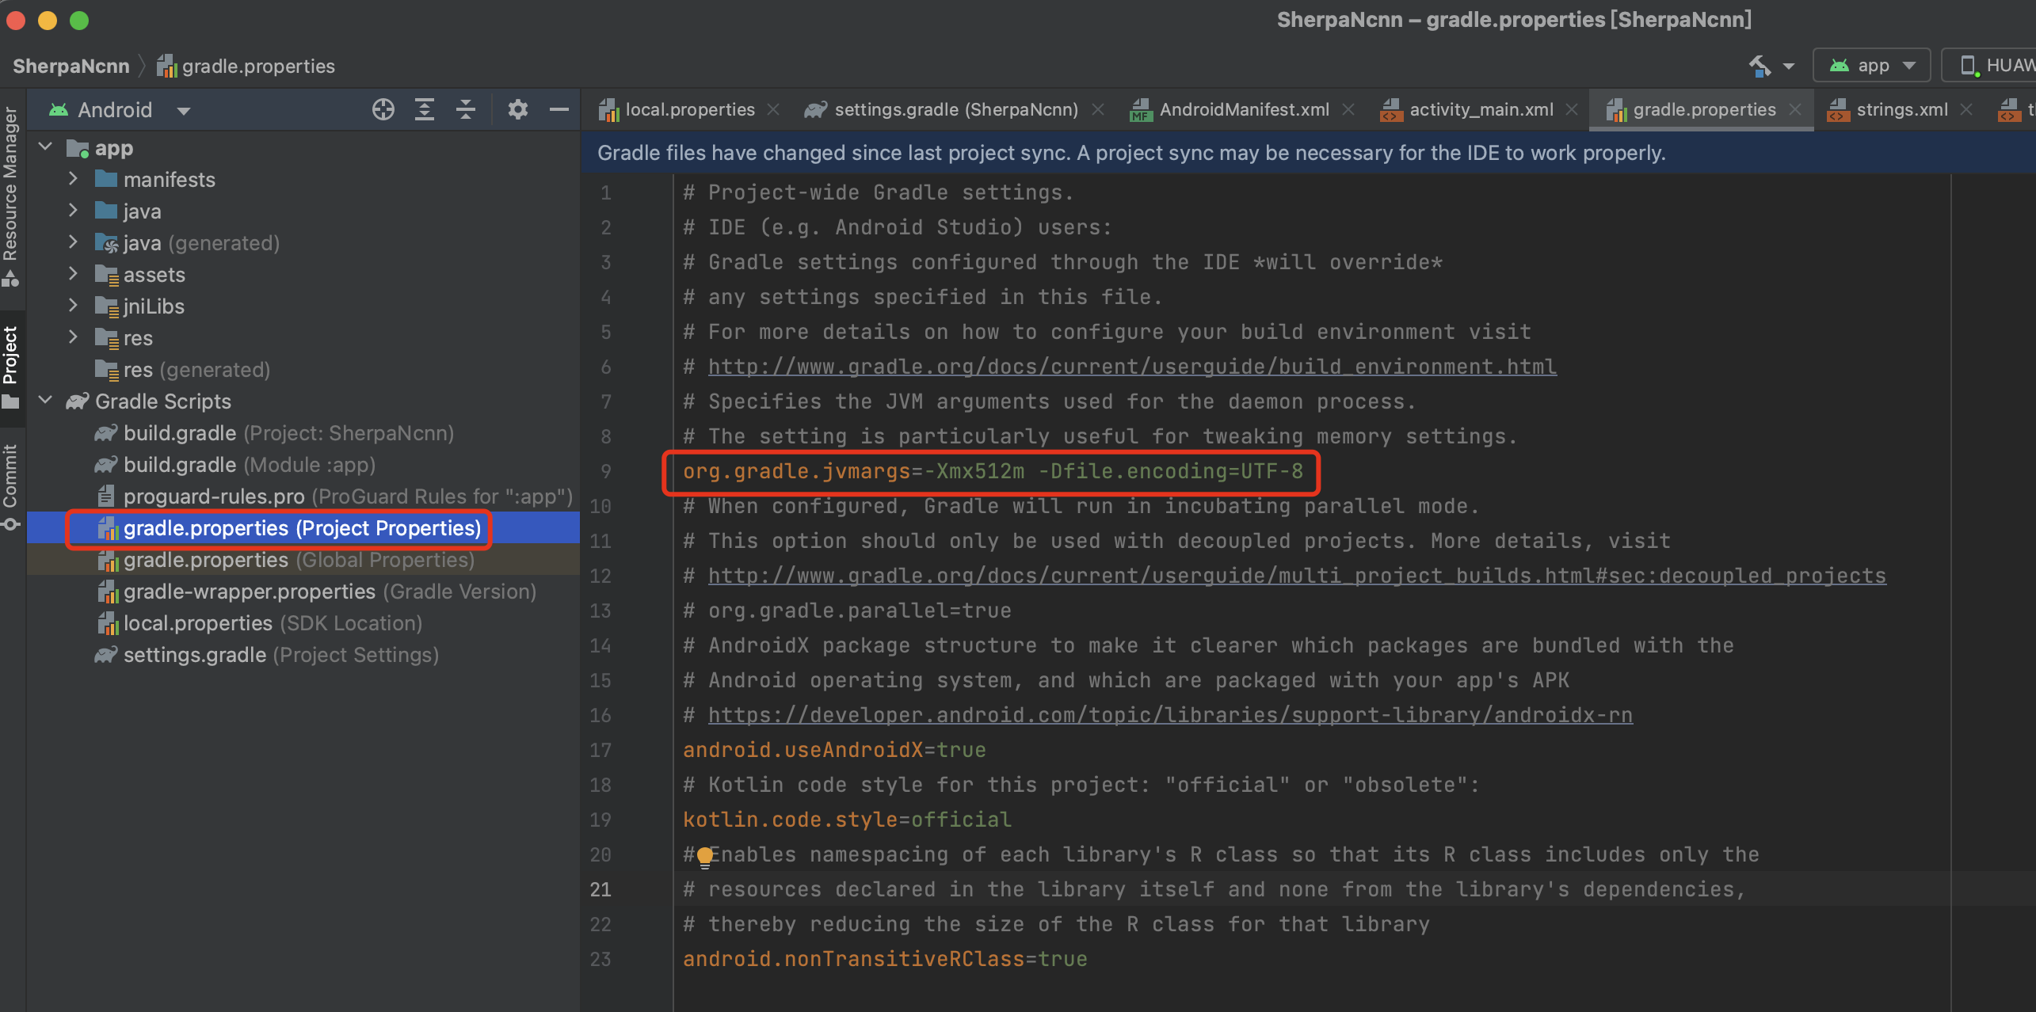The height and width of the screenshot is (1012, 2036).
Task: Open the Commit tool window
Action: (x=11, y=486)
